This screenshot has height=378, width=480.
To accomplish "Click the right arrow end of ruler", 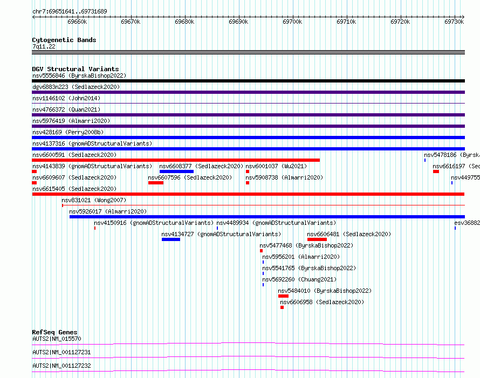I will (463, 17).
